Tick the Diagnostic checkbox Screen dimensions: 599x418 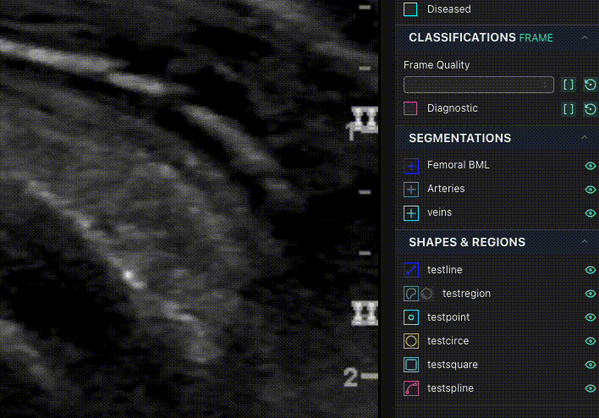click(x=410, y=108)
